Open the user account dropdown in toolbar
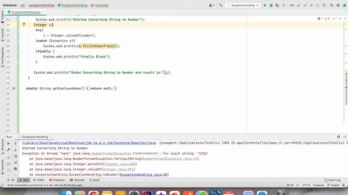 tap(212, 5)
